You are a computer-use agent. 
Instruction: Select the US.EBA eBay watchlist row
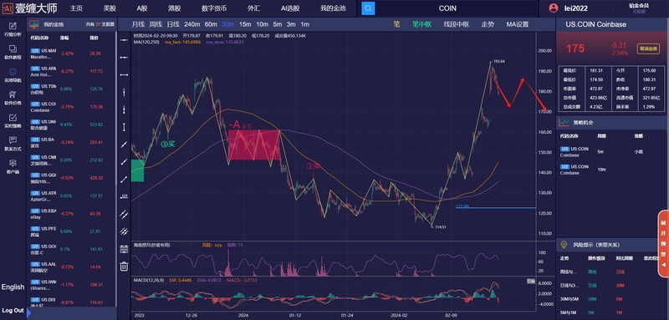pos(72,214)
